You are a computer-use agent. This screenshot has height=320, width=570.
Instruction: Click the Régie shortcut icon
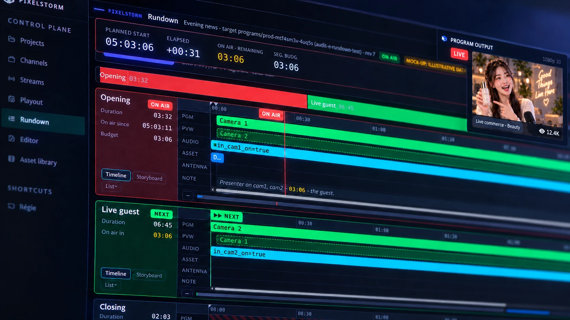click(12, 206)
